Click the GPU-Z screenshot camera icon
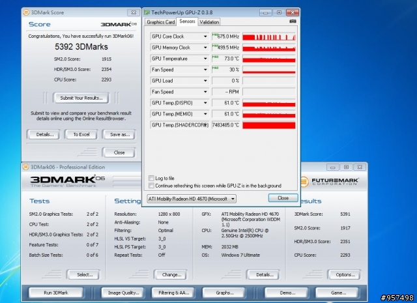417x303 pixels. pos(293,22)
